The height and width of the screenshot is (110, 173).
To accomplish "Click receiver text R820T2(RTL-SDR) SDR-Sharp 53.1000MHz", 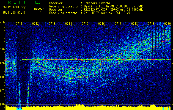I will (x=114, y=10).
